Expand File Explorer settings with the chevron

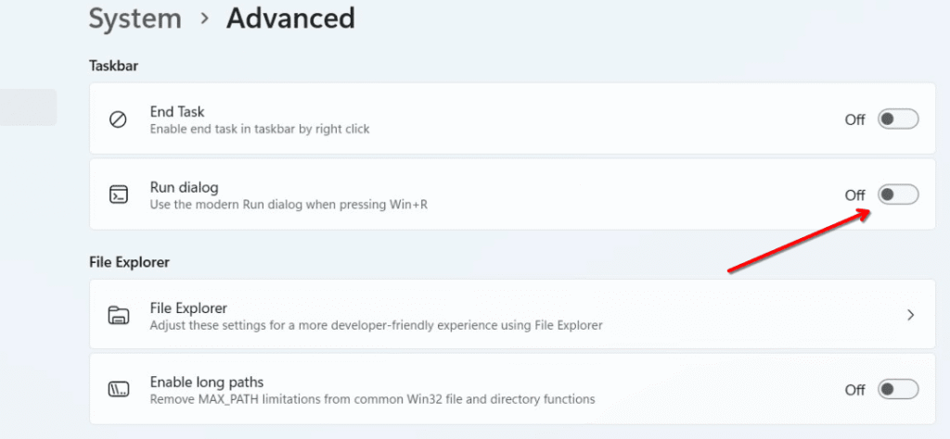point(910,315)
